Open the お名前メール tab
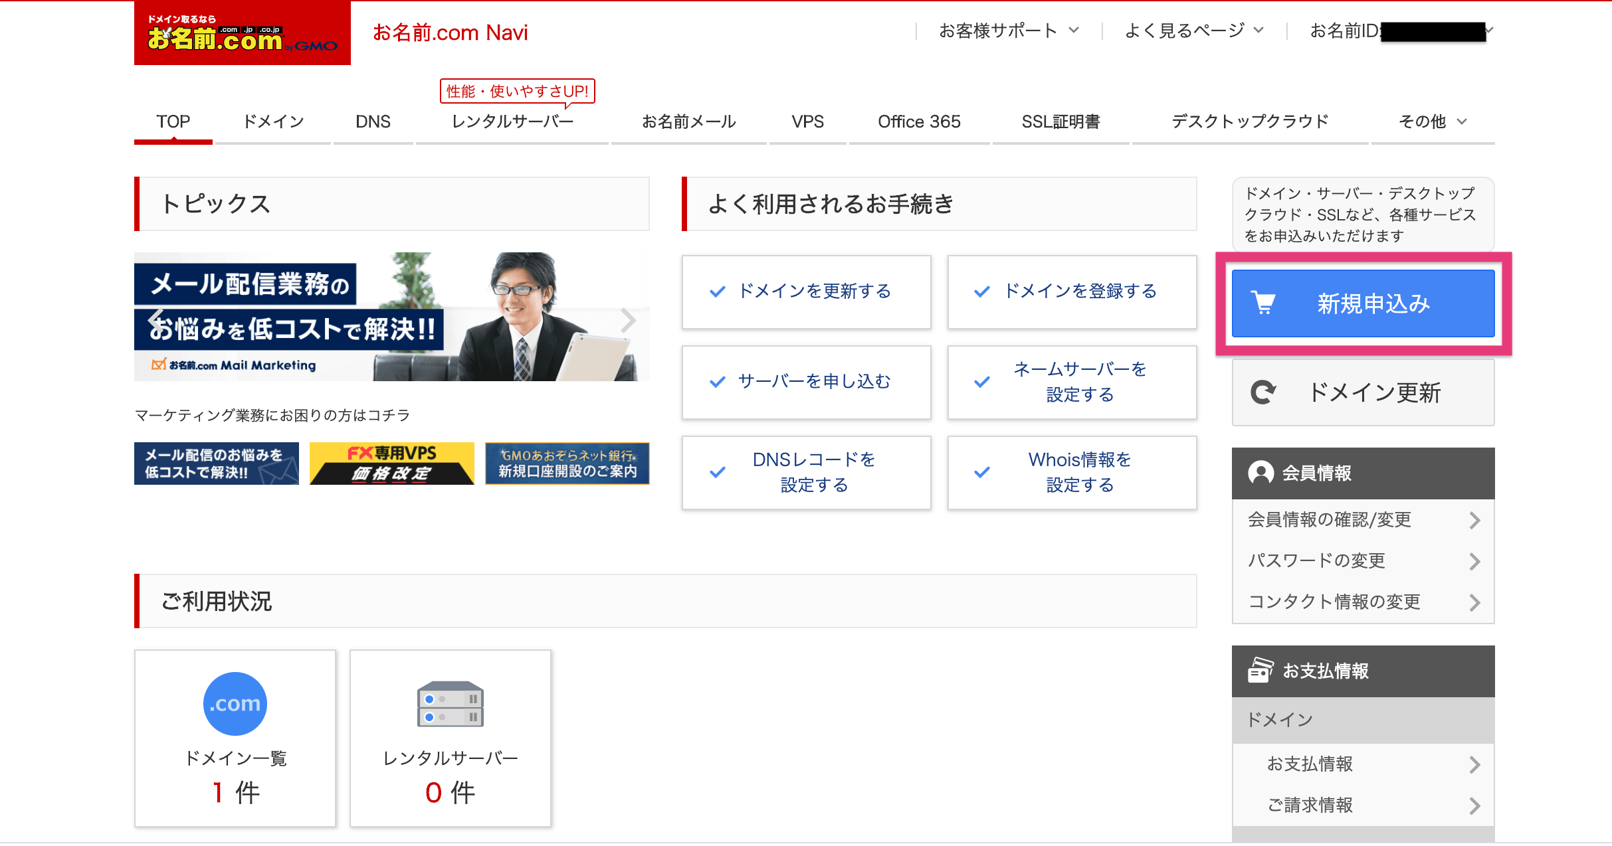The width and height of the screenshot is (1612, 846). click(688, 122)
